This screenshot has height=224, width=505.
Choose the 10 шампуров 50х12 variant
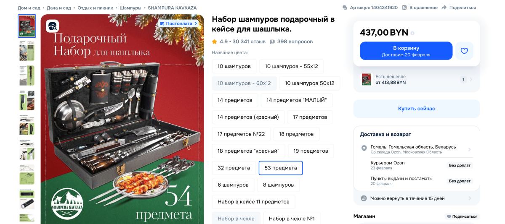pyautogui.click(x=310, y=83)
